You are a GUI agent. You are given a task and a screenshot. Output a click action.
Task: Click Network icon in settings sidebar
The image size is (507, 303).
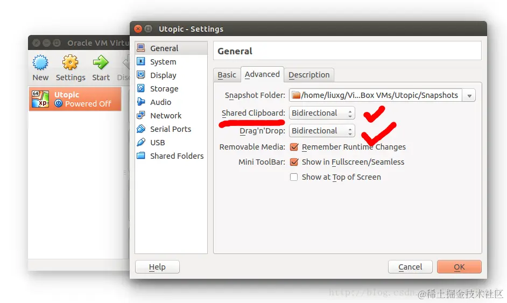tap(140, 115)
